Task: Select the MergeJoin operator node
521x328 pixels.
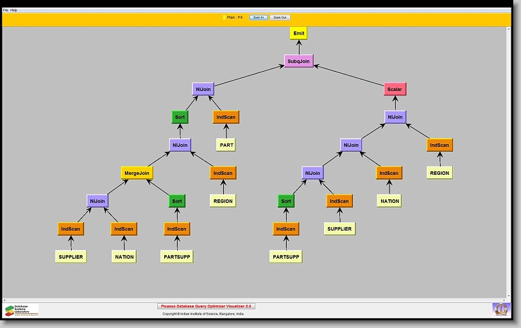Action: (137, 173)
